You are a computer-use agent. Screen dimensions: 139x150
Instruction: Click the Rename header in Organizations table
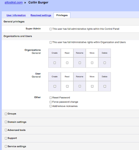coord(79,53)
